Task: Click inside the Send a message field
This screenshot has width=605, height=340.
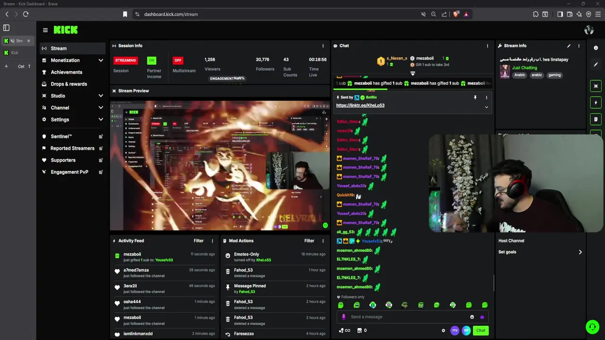Action: coord(409,317)
